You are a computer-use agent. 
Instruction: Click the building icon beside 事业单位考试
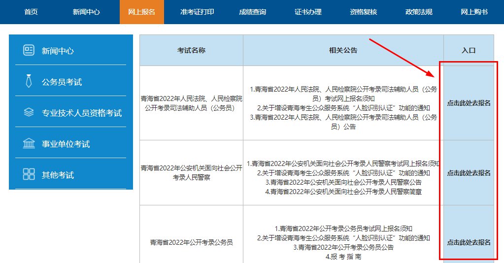point(29,143)
